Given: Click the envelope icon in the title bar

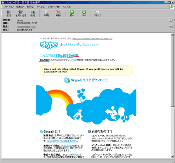Looking at the screenshot, I should point(2,3).
